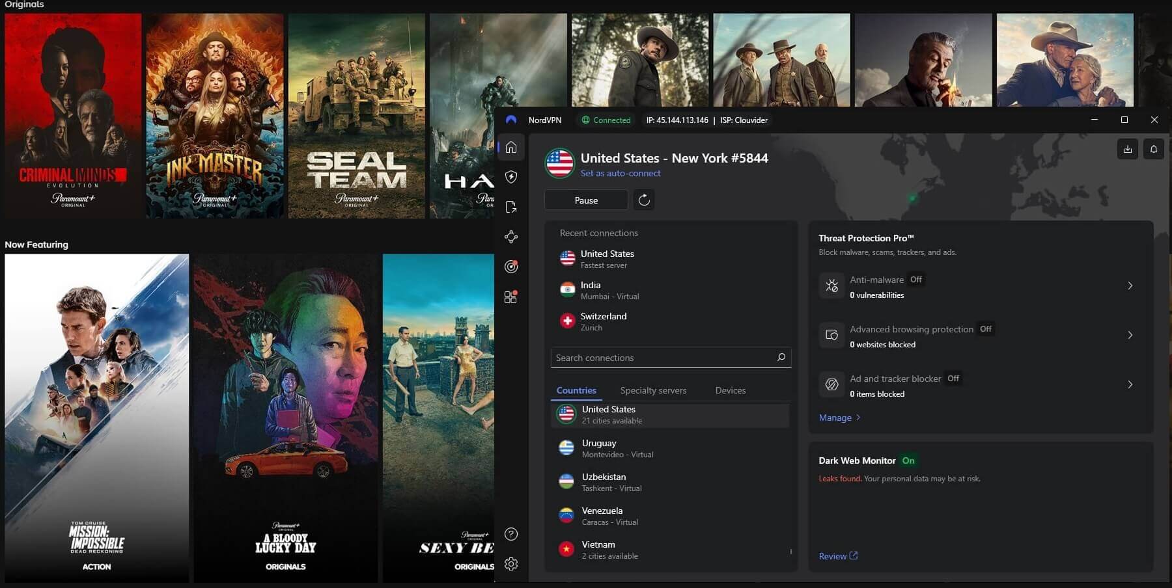1172x588 pixels.
Task: Turn on Advanced browsing protection
Action: [985, 329]
